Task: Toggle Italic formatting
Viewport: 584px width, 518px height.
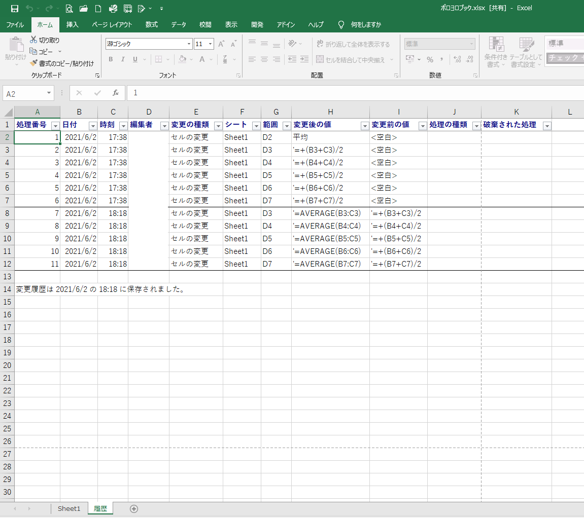Action: pos(123,59)
